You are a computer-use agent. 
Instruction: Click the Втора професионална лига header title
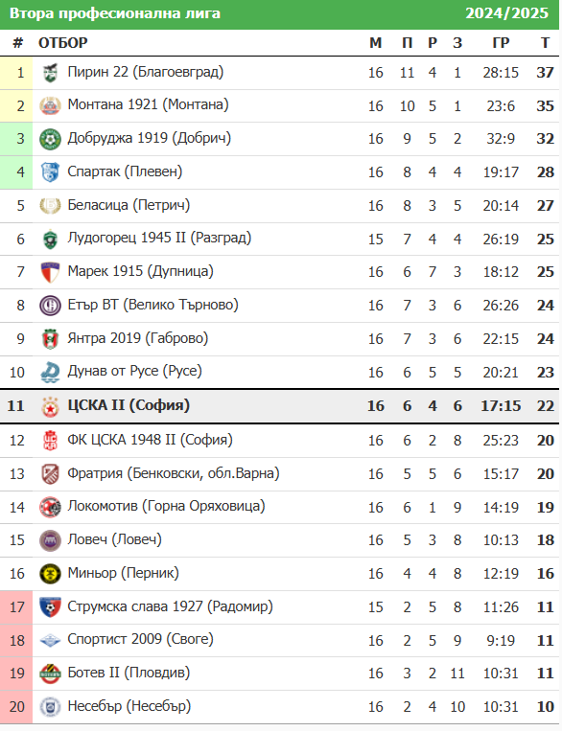click(115, 13)
